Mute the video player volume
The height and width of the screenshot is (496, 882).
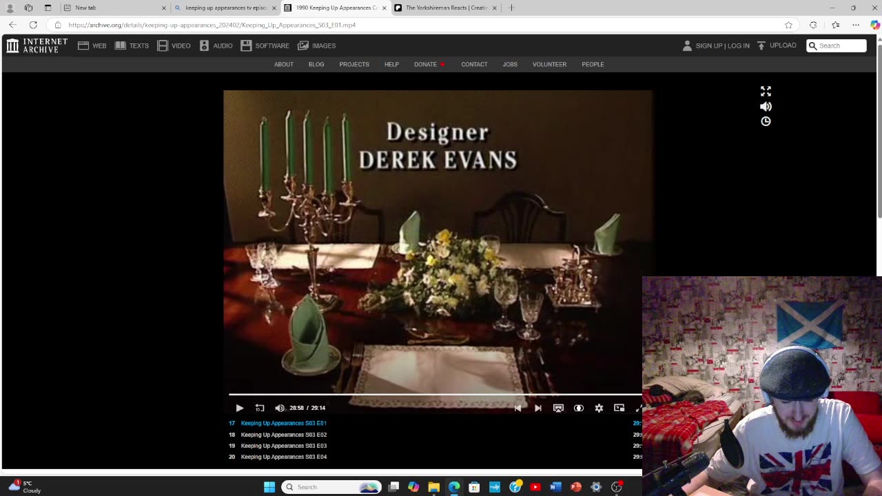tap(280, 408)
